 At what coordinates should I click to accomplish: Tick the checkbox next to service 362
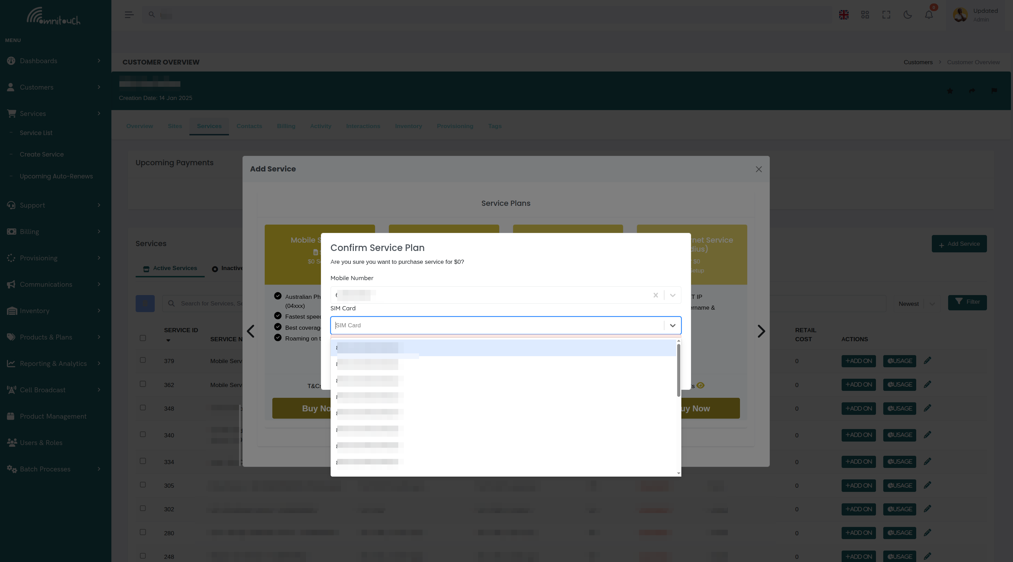point(143,384)
